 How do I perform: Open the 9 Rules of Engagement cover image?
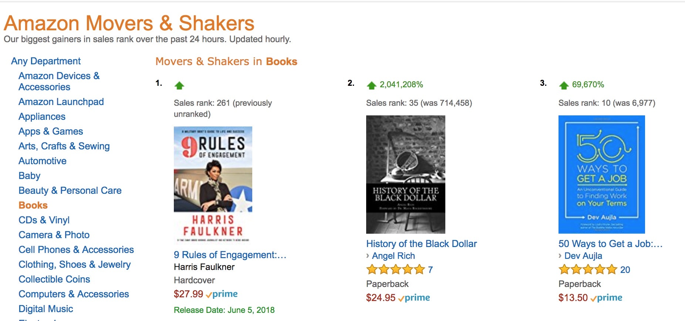[213, 185]
